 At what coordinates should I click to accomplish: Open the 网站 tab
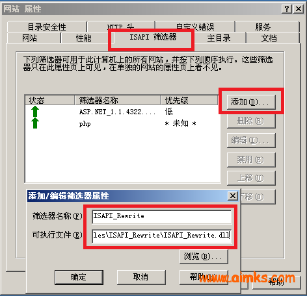(x=30, y=38)
